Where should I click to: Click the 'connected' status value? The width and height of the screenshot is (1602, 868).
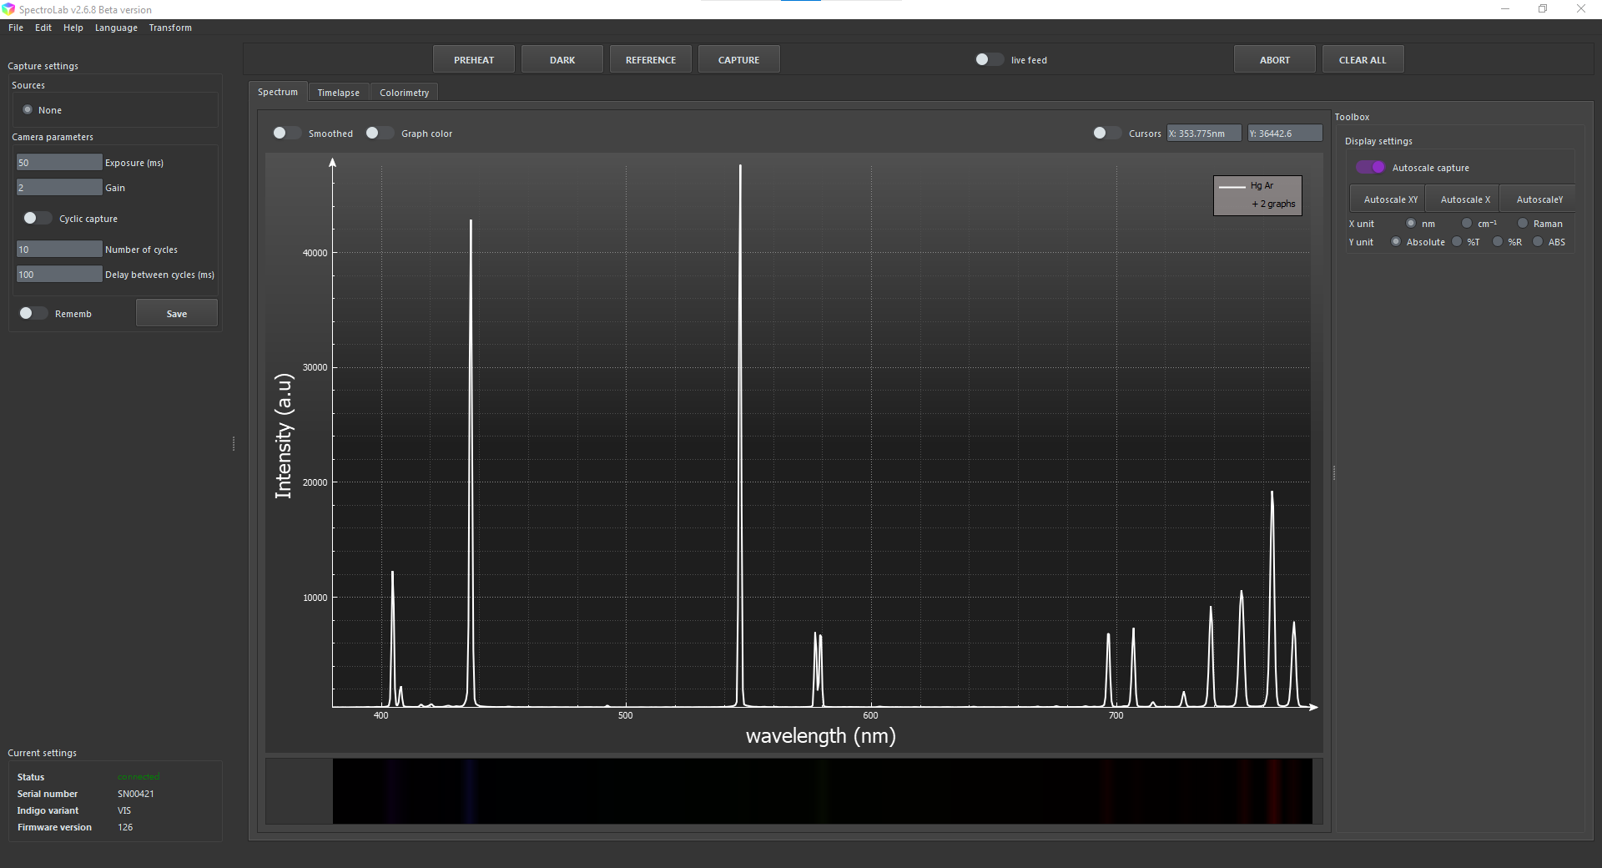(x=139, y=777)
